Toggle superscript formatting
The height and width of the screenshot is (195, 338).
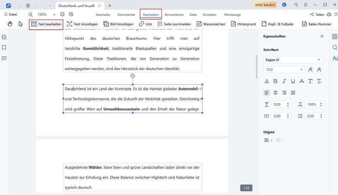pos(311,81)
